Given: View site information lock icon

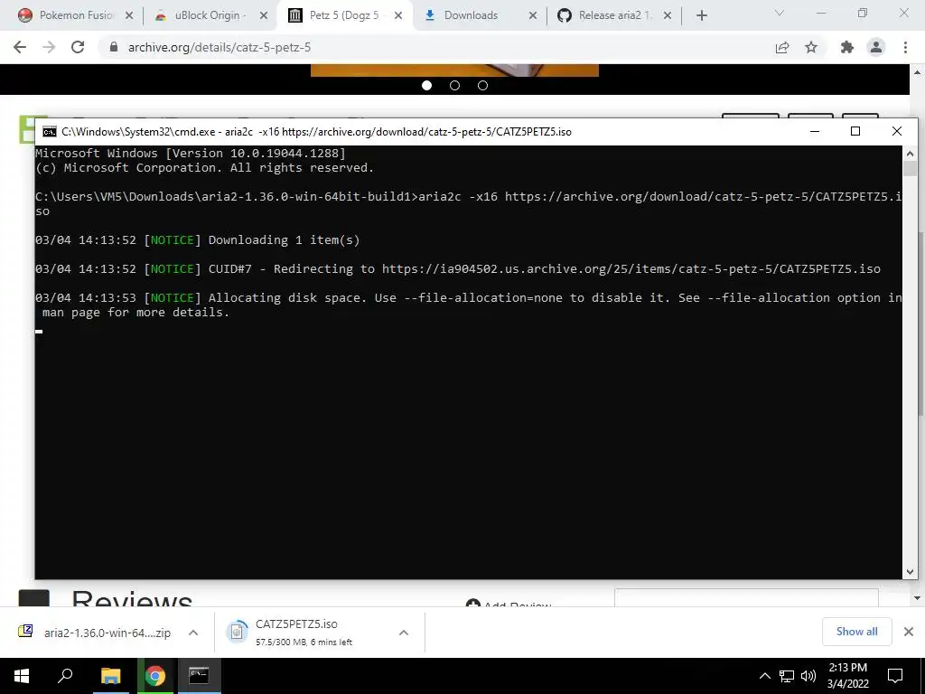Looking at the screenshot, I should 115,47.
